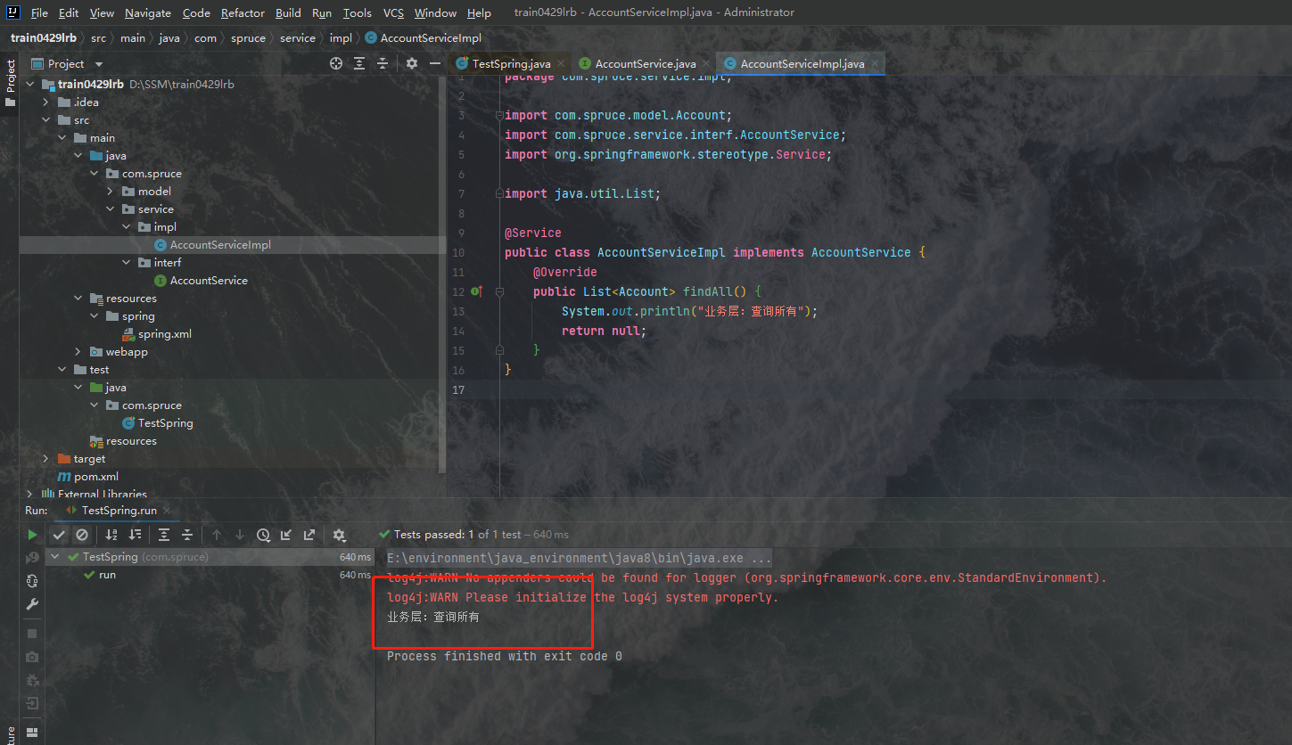Hide the Project panel with minus icon
The height and width of the screenshot is (745, 1292).
pos(435,63)
